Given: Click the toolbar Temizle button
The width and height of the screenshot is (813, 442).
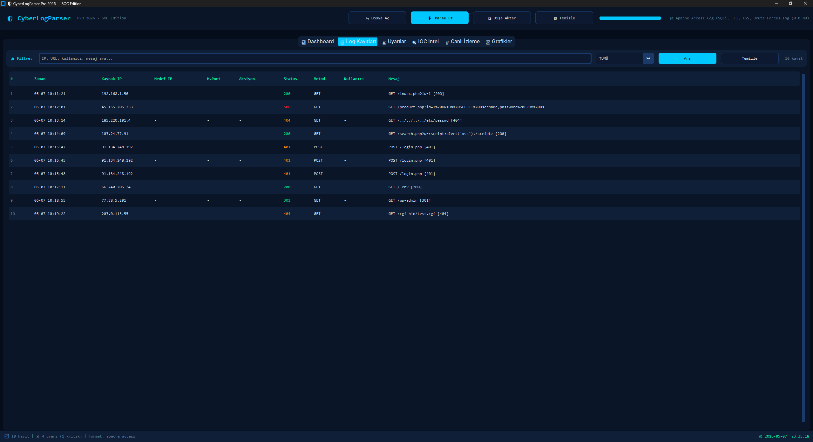Looking at the screenshot, I should coord(564,18).
